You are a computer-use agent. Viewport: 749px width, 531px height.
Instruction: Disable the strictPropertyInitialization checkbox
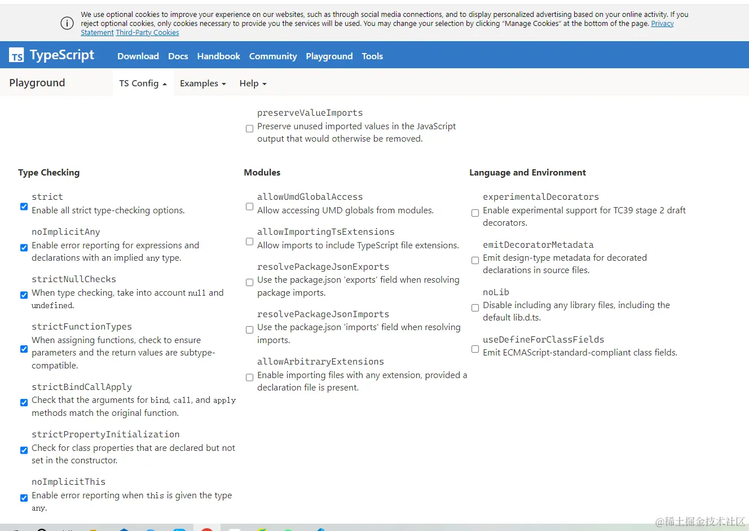point(24,450)
